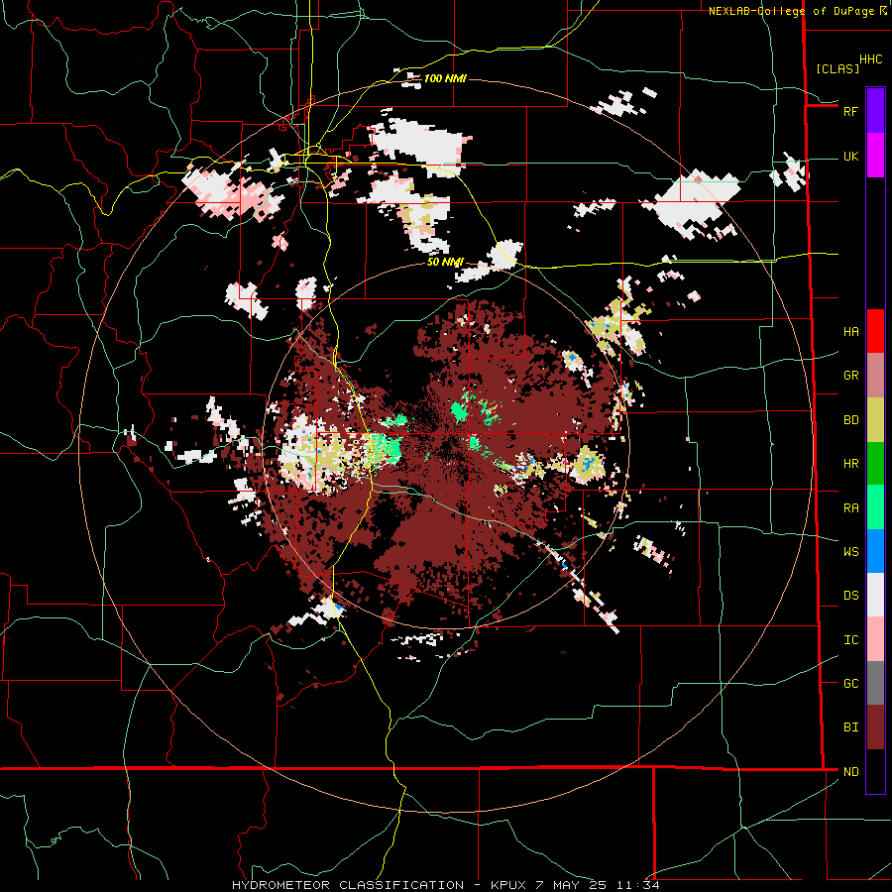Click the DS white legend swatch

point(875,596)
